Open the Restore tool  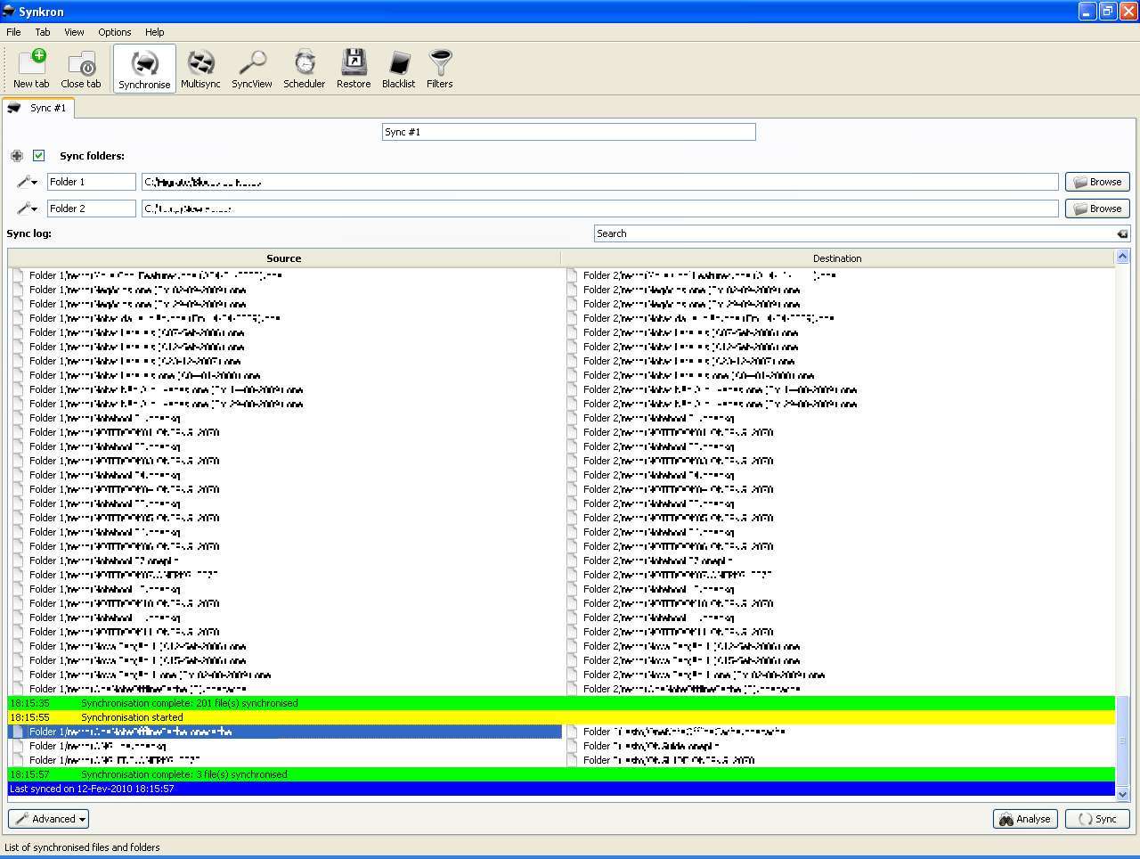354,69
